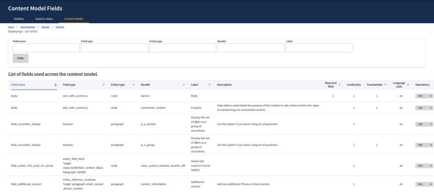Screen dimensions: 434x192
Task: Click the Description column header
Action: tap(224, 85)
